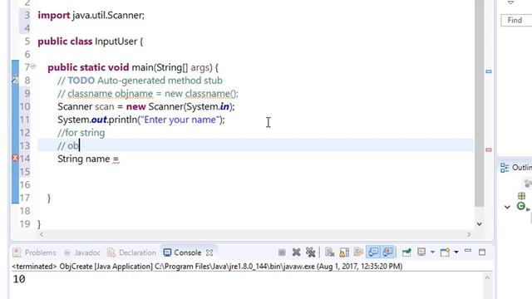Click Remove All Terminated Launches icon
The height and width of the screenshot is (299, 532).
(310, 252)
